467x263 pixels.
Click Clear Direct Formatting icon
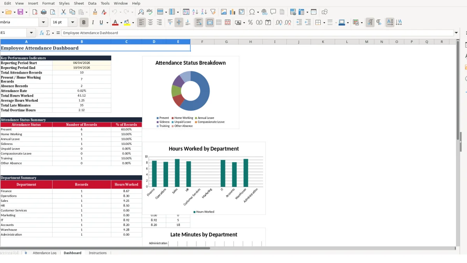coord(104,12)
